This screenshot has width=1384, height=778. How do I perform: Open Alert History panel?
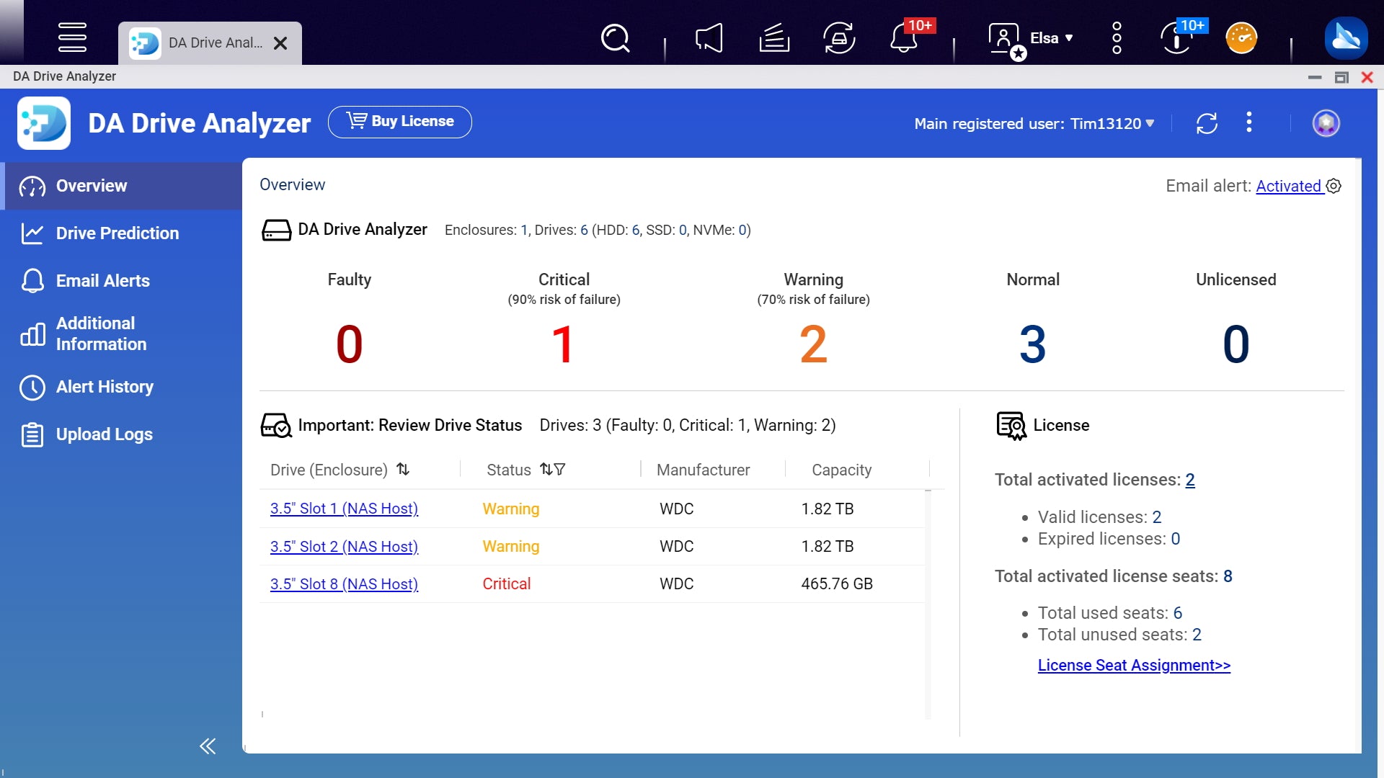pyautogui.click(x=104, y=387)
